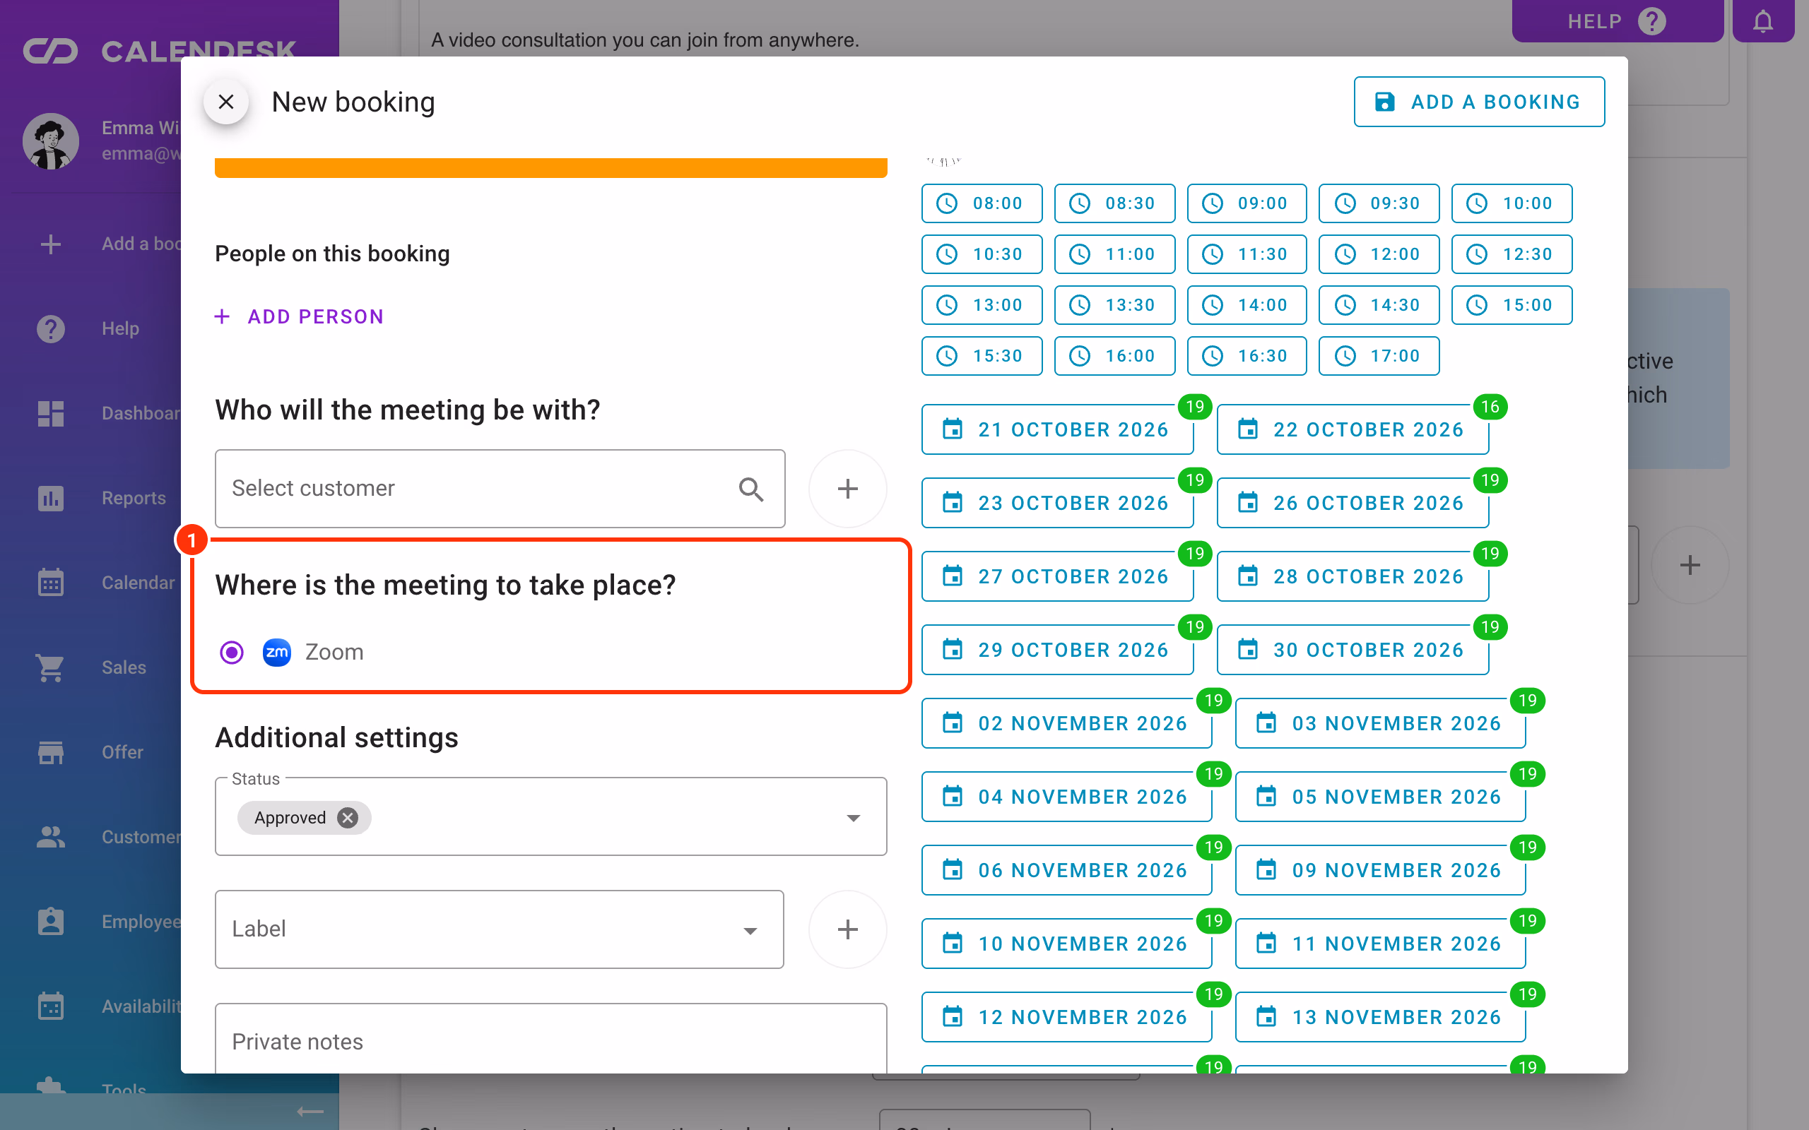Select the Zoom radio button
Viewport: 1809px width, 1130px height.
pos(232,653)
